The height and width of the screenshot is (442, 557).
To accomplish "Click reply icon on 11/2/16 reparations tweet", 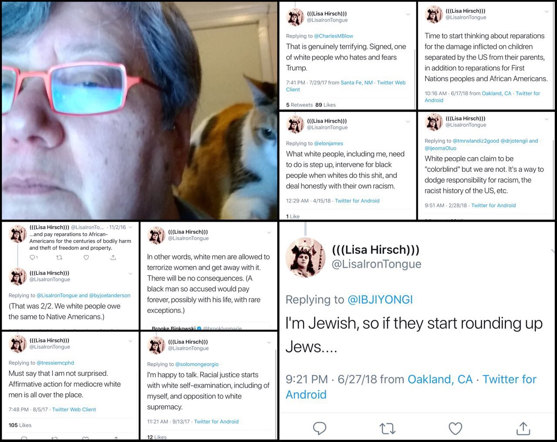I will pos(33,258).
